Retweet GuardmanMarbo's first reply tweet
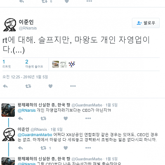The image size is (165, 165). (x=43, y=118)
